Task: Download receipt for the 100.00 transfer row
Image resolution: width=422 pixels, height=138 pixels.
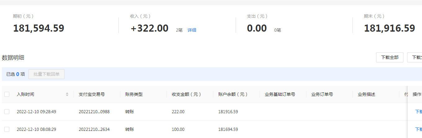Action: pyautogui.click(x=419, y=129)
